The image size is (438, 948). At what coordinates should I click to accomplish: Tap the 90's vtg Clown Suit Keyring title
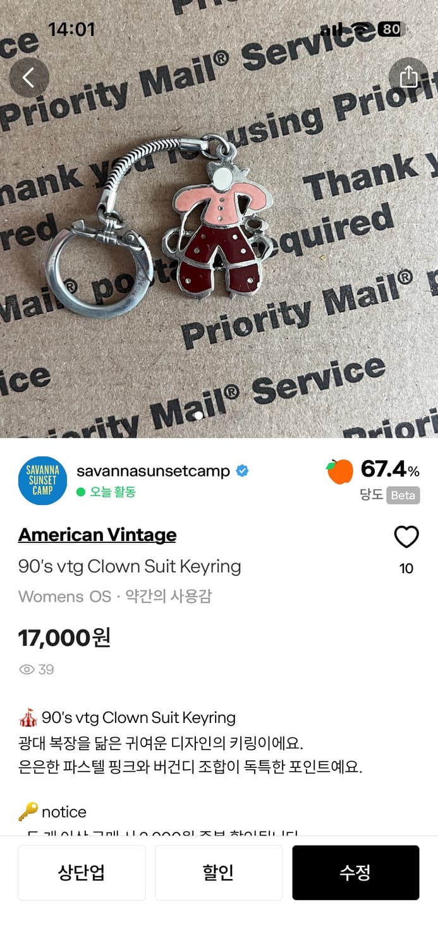point(130,566)
